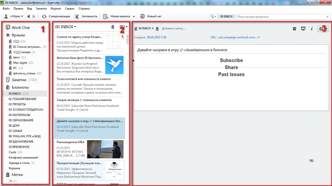
Task: Select notebook 10 ВРЕМЕННОЕ
Action: [x=19, y=147]
